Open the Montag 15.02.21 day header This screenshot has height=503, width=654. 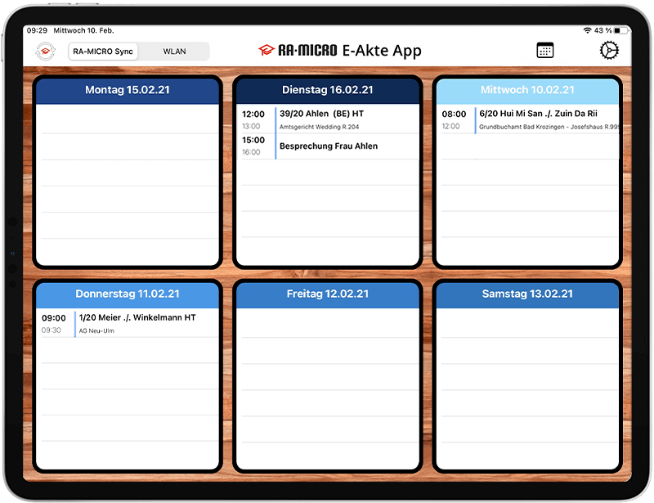[128, 90]
